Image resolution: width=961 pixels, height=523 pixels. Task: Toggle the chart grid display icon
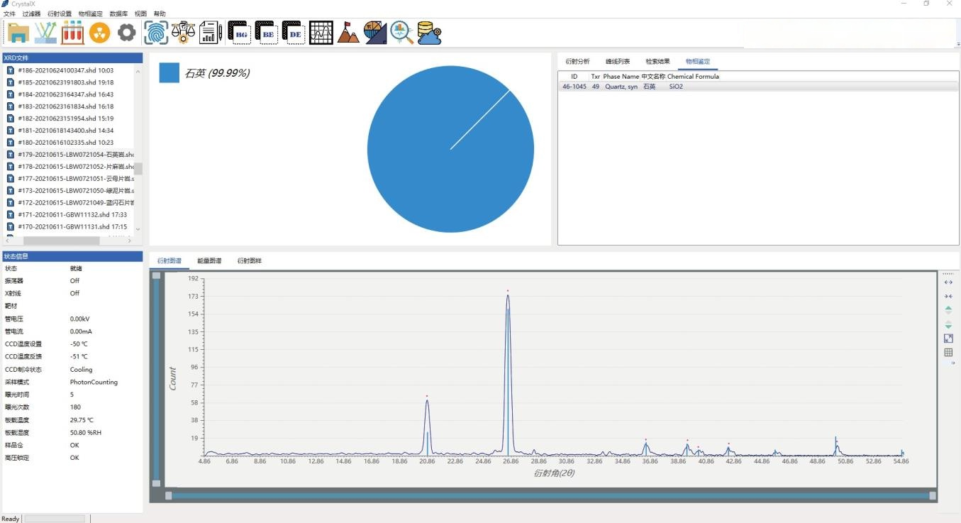[x=948, y=353]
